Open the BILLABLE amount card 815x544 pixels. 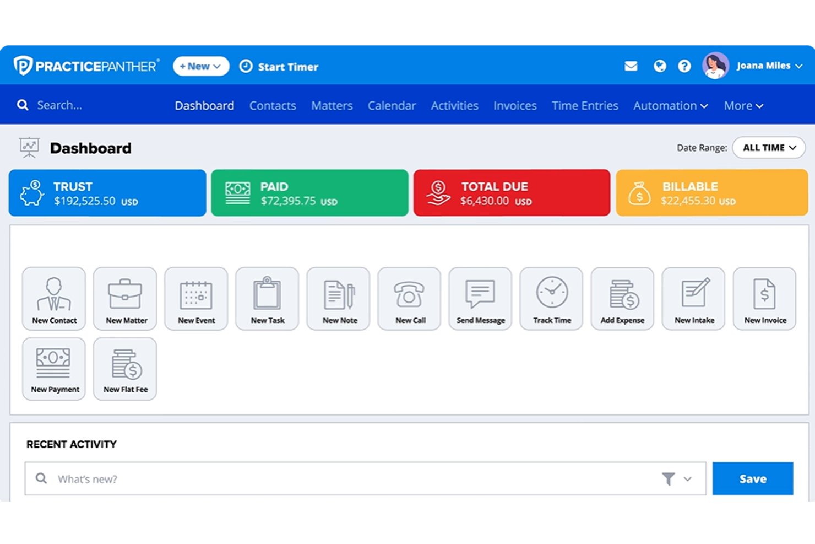[x=712, y=193]
